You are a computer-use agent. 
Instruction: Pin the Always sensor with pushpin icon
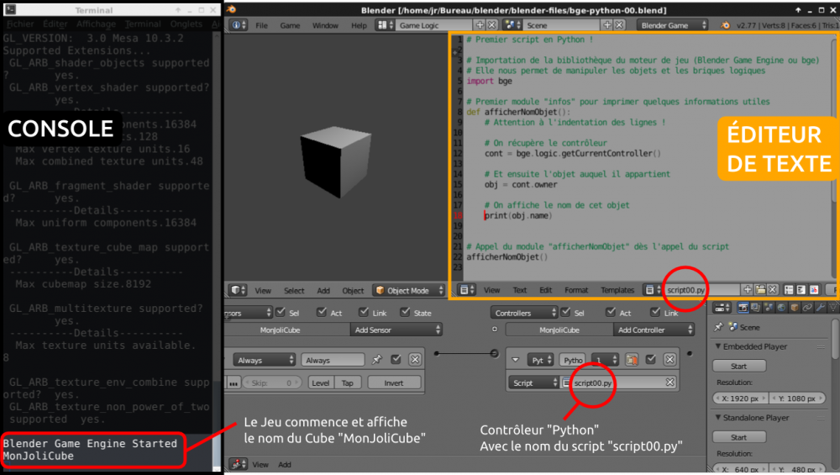(x=376, y=360)
